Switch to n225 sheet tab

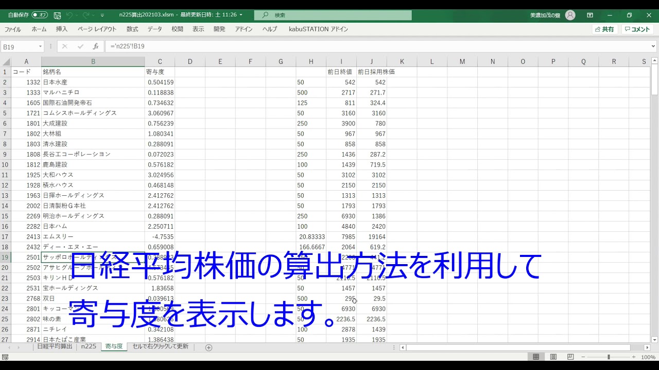[x=89, y=347]
